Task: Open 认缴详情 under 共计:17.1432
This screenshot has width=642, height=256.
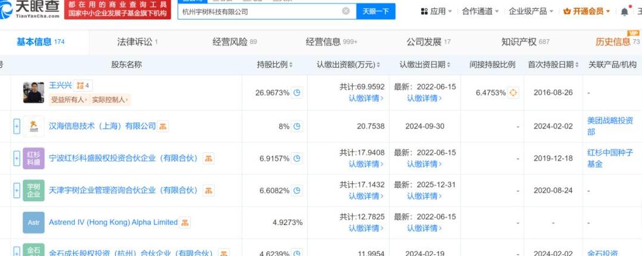Action: (366, 196)
